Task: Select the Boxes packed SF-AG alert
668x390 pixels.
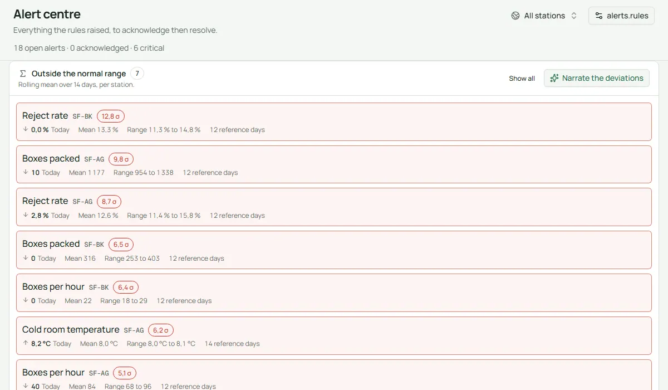Action: pyautogui.click(x=334, y=164)
